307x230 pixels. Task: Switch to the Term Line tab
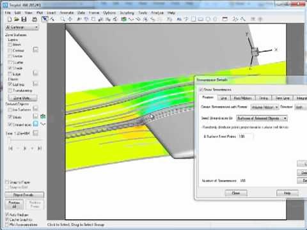click(283, 98)
